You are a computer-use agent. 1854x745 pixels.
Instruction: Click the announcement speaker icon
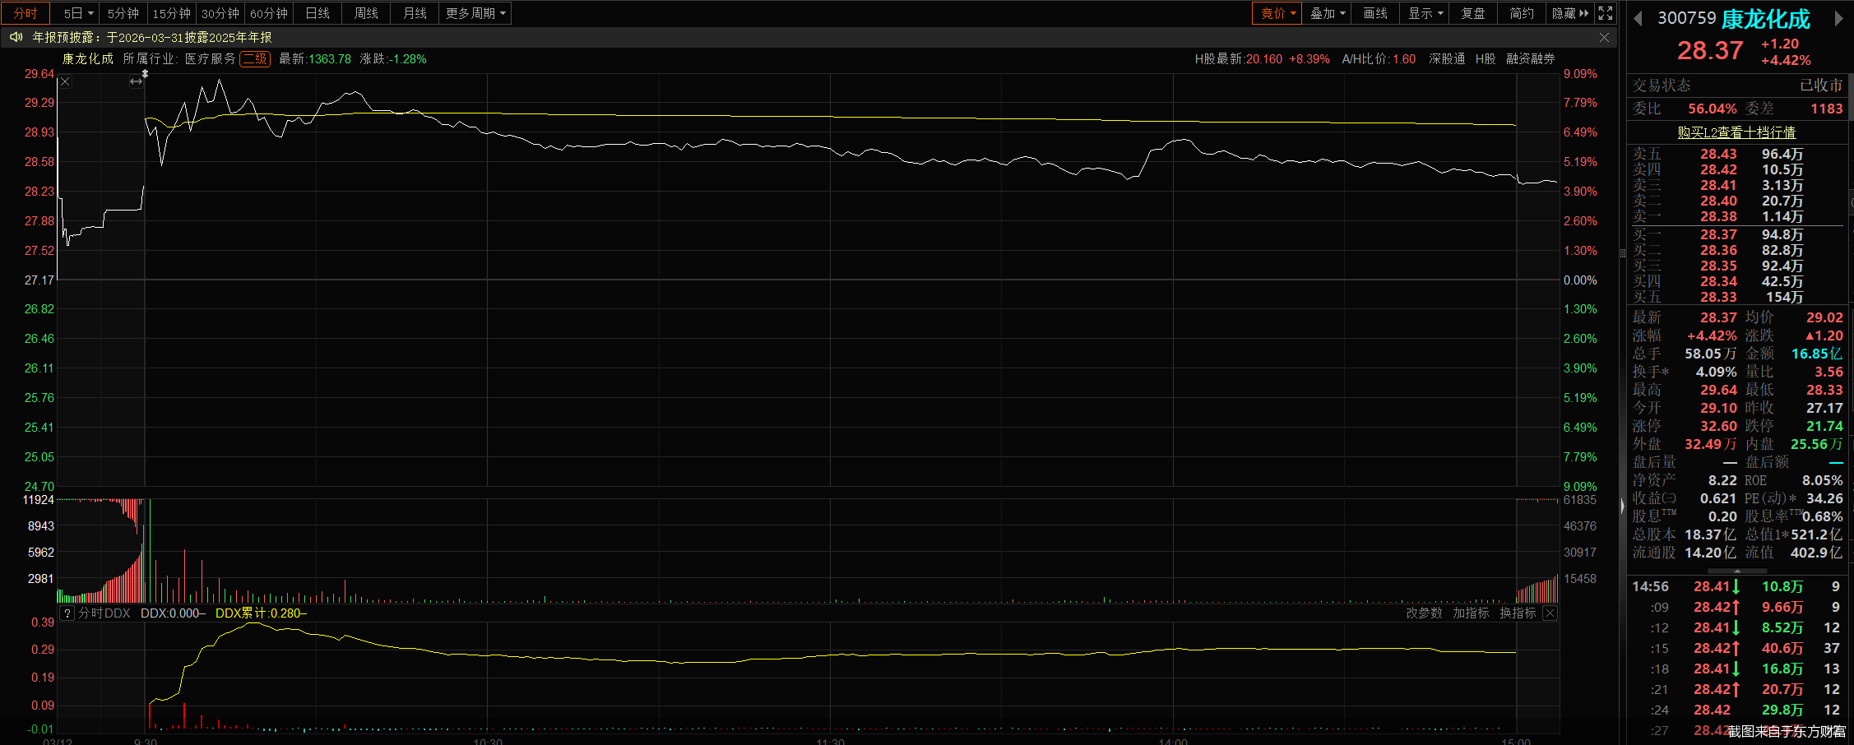16,37
